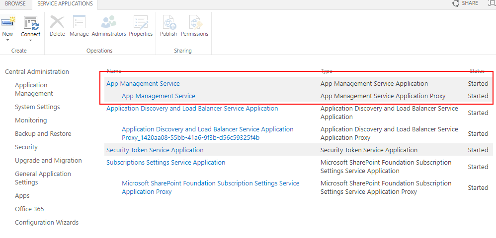The width and height of the screenshot is (496, 238).
Task: Open Subscriptions Settings Service Application link
Action: point(165,162)
